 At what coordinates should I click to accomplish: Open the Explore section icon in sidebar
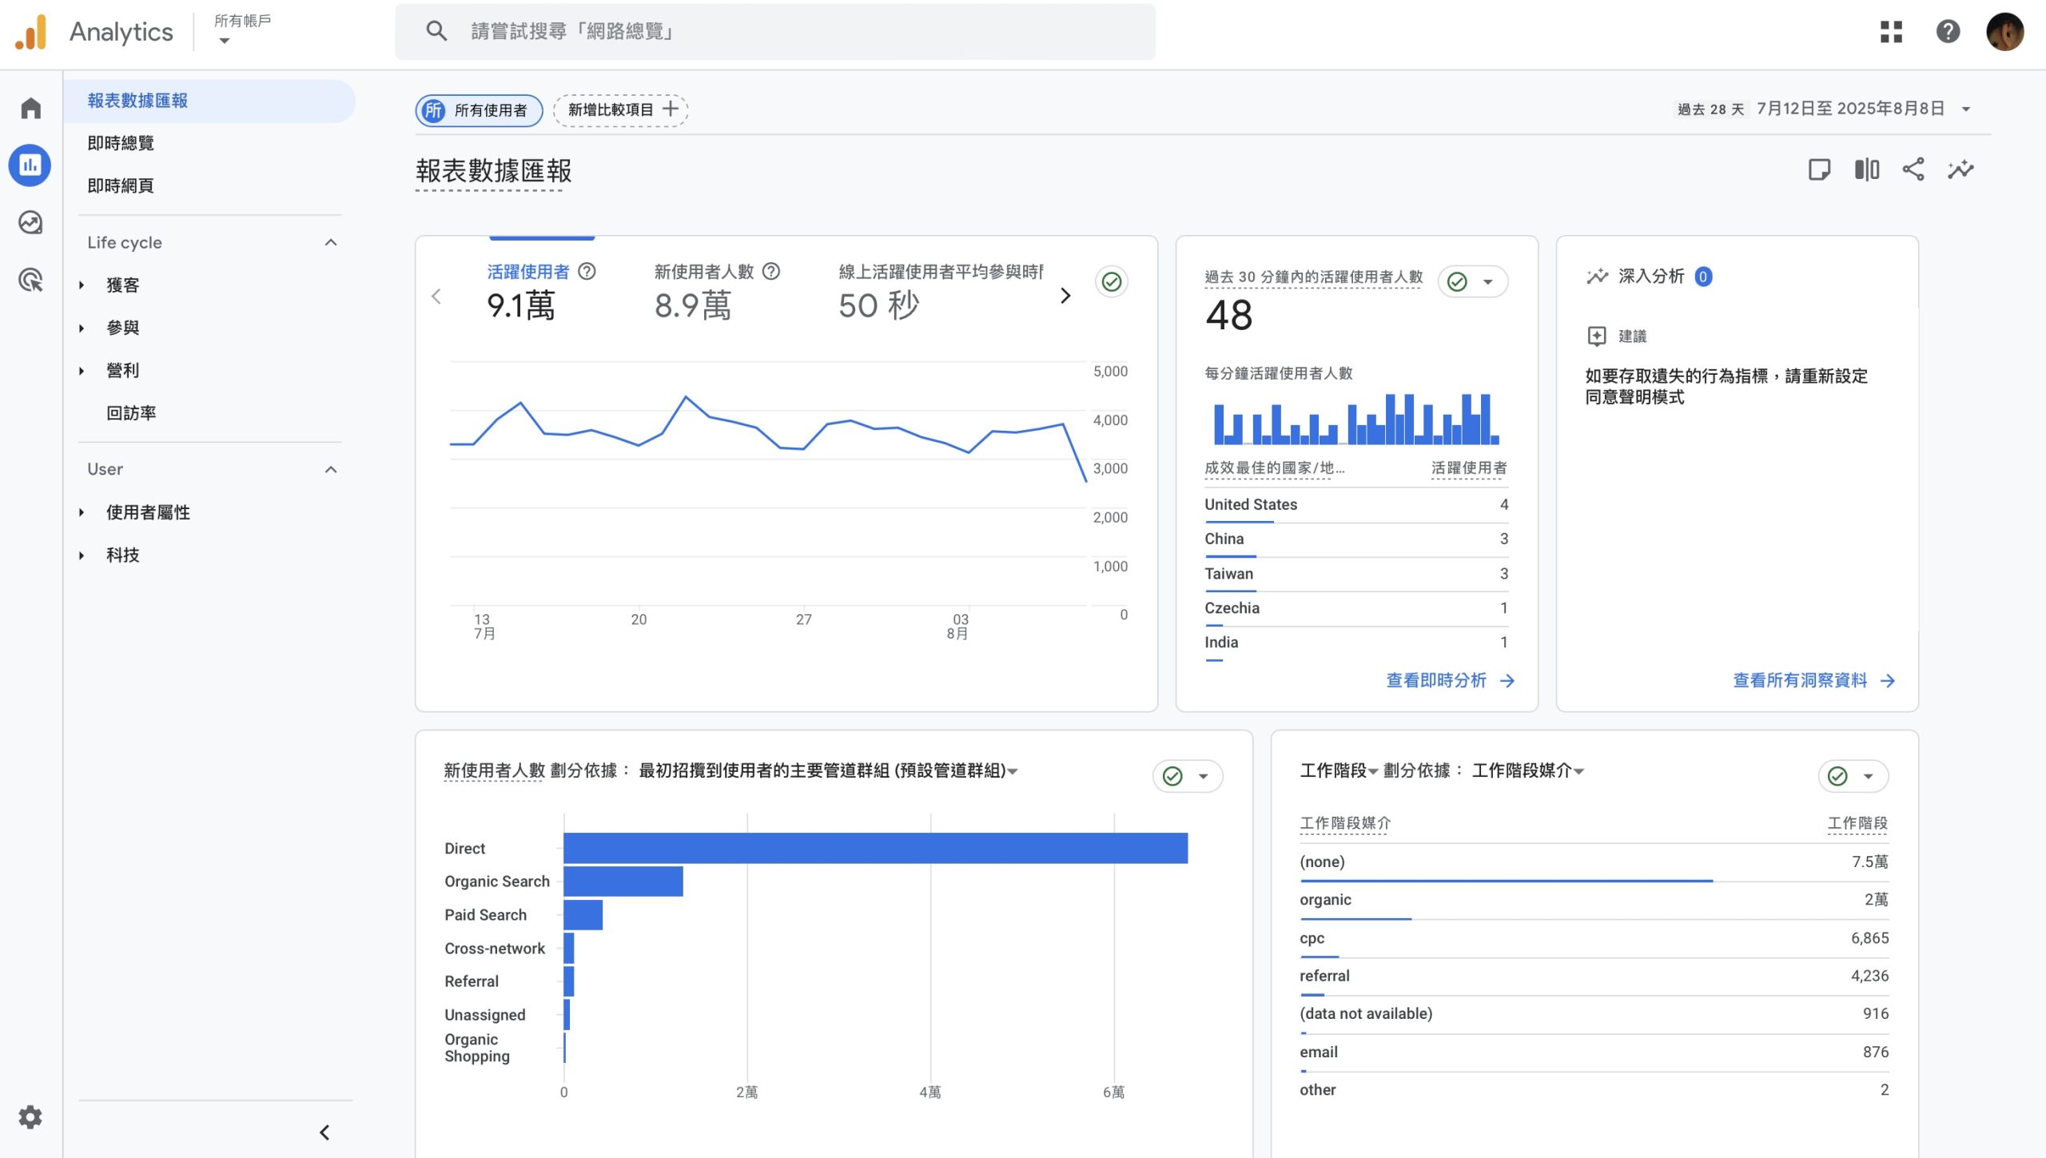(30, 223)
